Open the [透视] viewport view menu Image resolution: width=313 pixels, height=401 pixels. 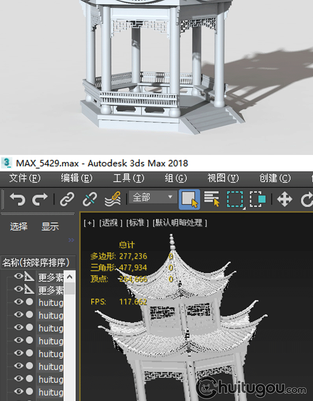click(111, 223)
